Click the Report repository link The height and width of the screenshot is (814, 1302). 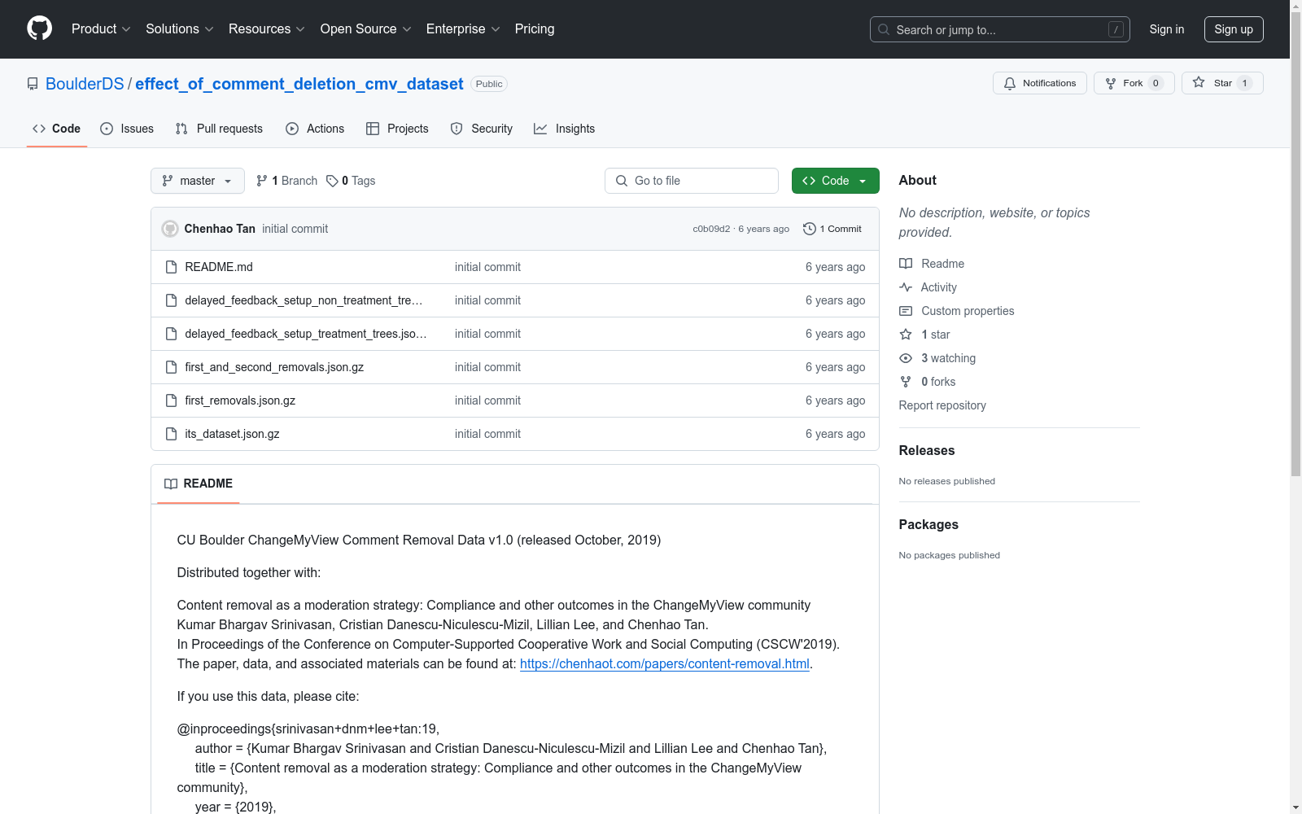coord(942,405)
